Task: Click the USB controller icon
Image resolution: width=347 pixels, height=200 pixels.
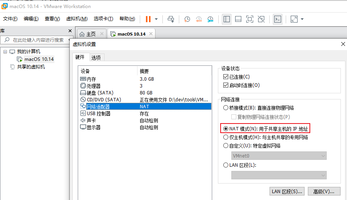Action: (x=83, y=113)
